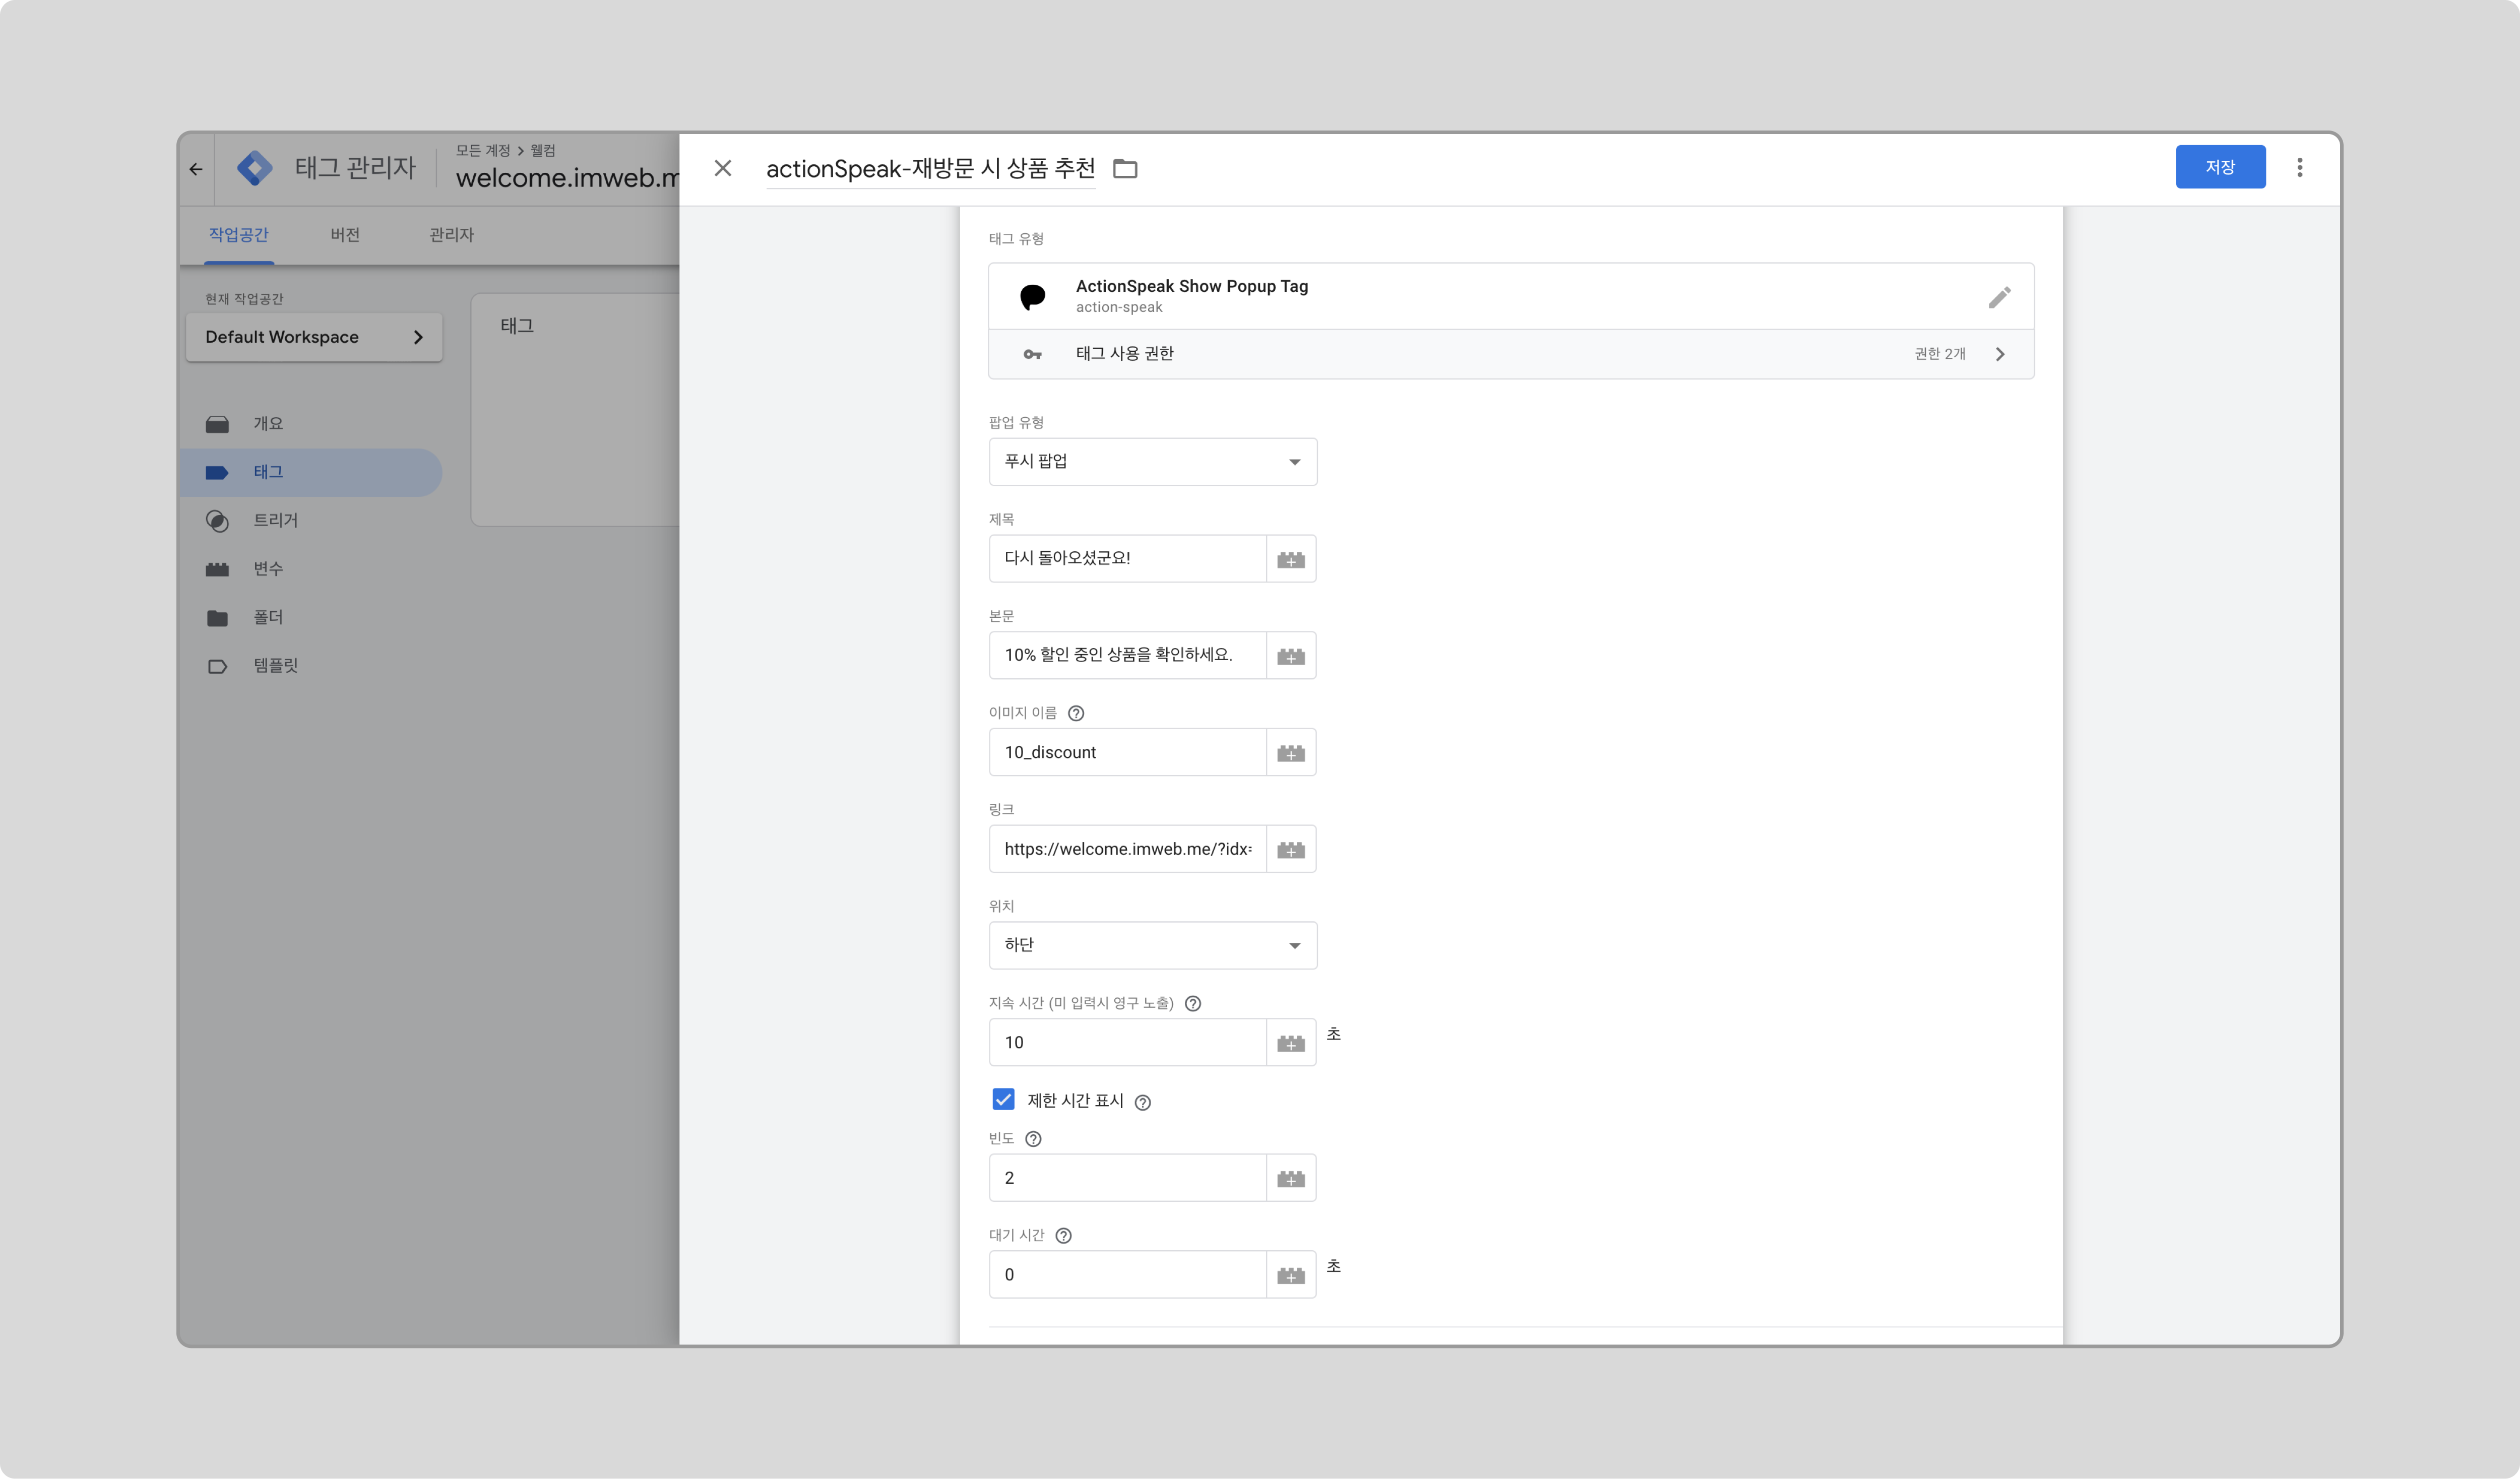Click the 이미지 이름 input field
2520x1479 pixels.
tap(1127, 752)
